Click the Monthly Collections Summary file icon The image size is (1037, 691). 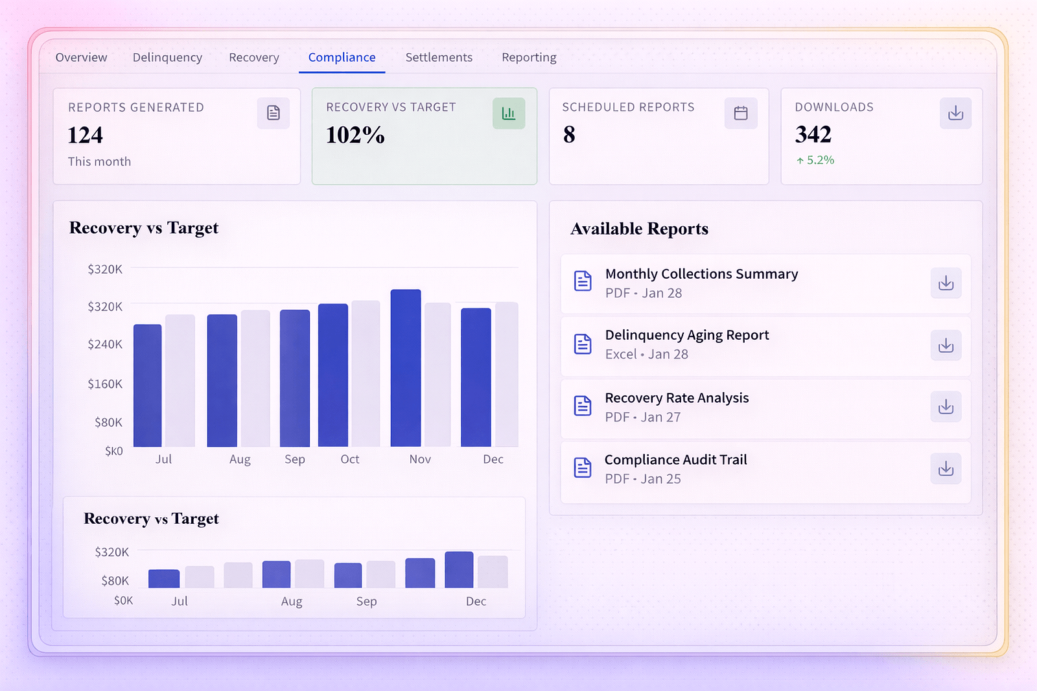[583, 281]
